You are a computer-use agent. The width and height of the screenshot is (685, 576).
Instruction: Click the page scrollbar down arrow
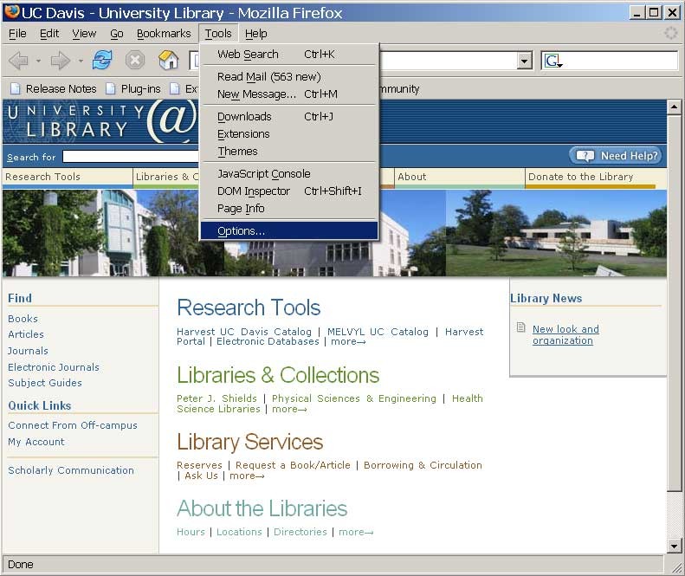(x=674, y=546)
